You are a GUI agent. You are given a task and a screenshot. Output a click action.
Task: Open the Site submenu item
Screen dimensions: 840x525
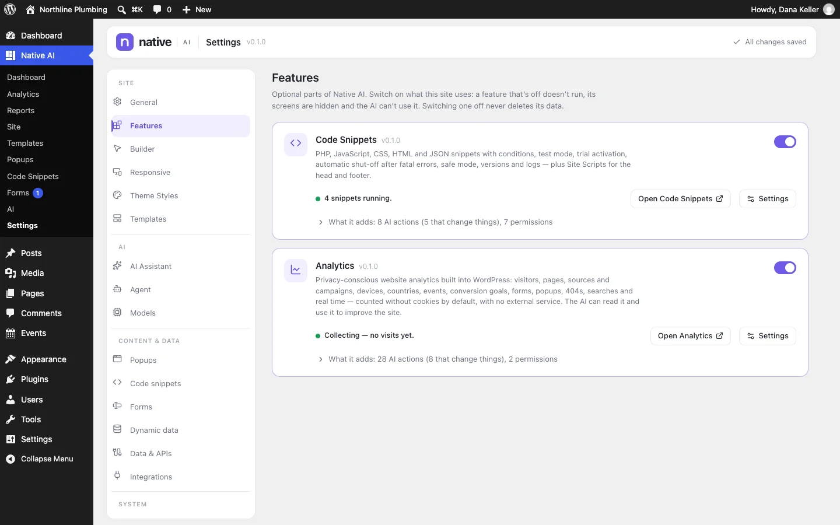(47, 127)
